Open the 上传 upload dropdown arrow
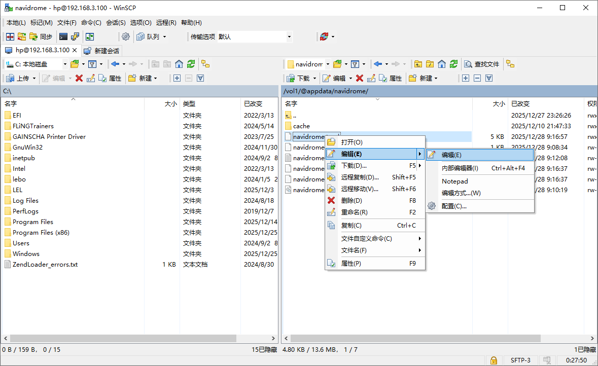Image resolution: width=598 pixels, height=366 pixels. [34, 78]
